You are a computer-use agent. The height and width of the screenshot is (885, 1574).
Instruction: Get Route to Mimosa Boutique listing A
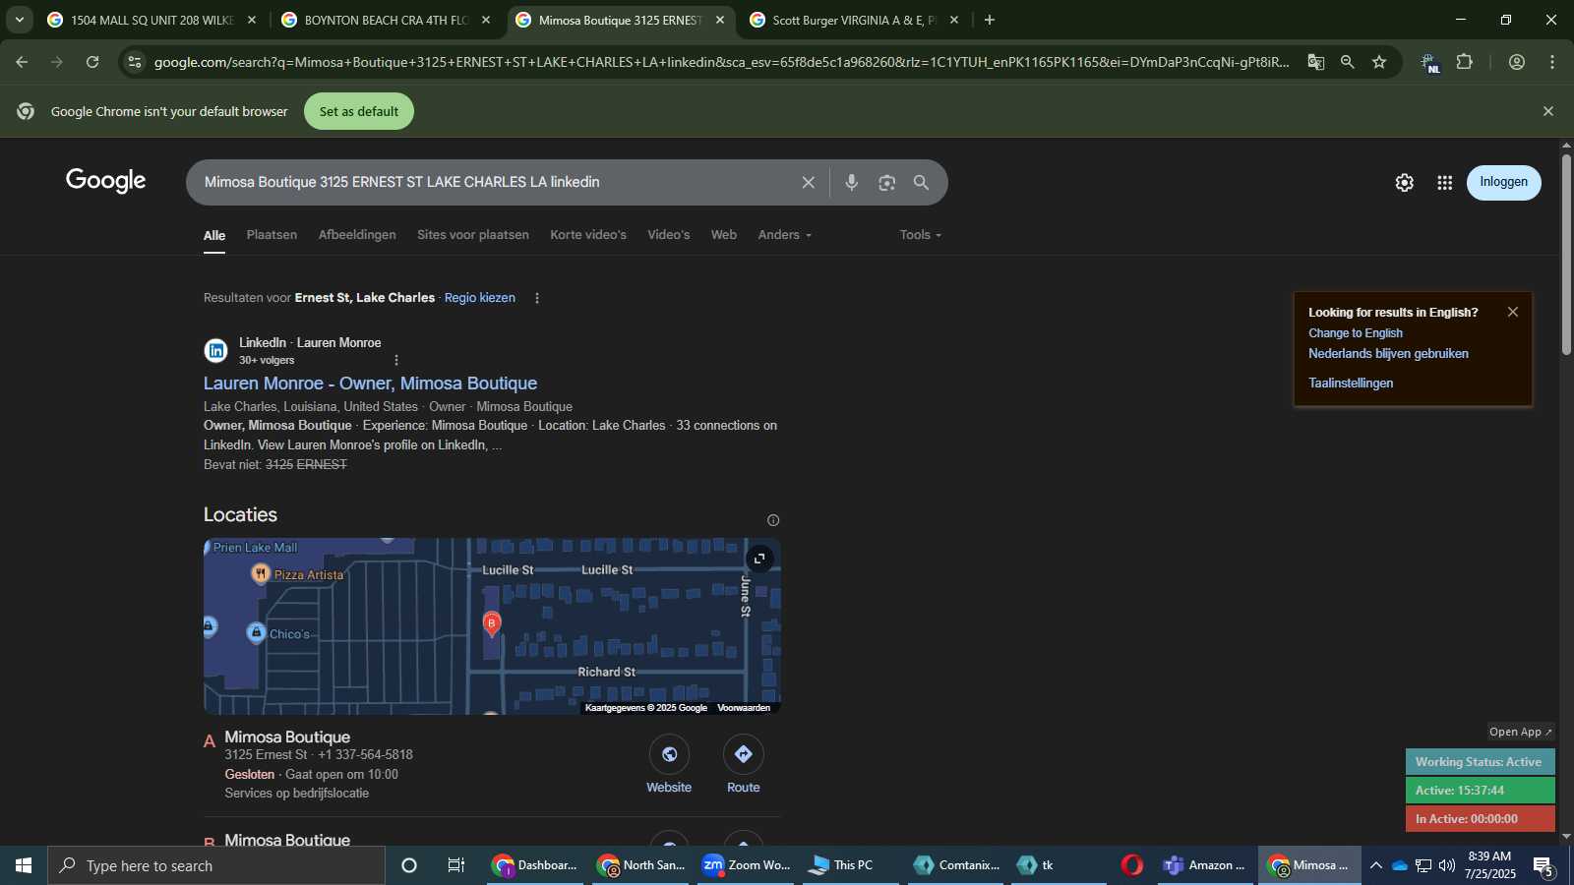click(743, 765)
